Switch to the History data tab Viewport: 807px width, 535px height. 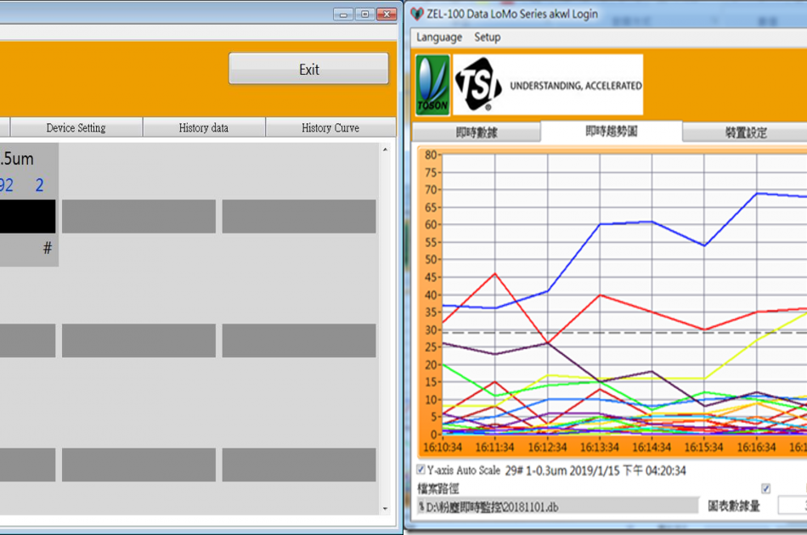pyautogui.click(x=204, y=128)
